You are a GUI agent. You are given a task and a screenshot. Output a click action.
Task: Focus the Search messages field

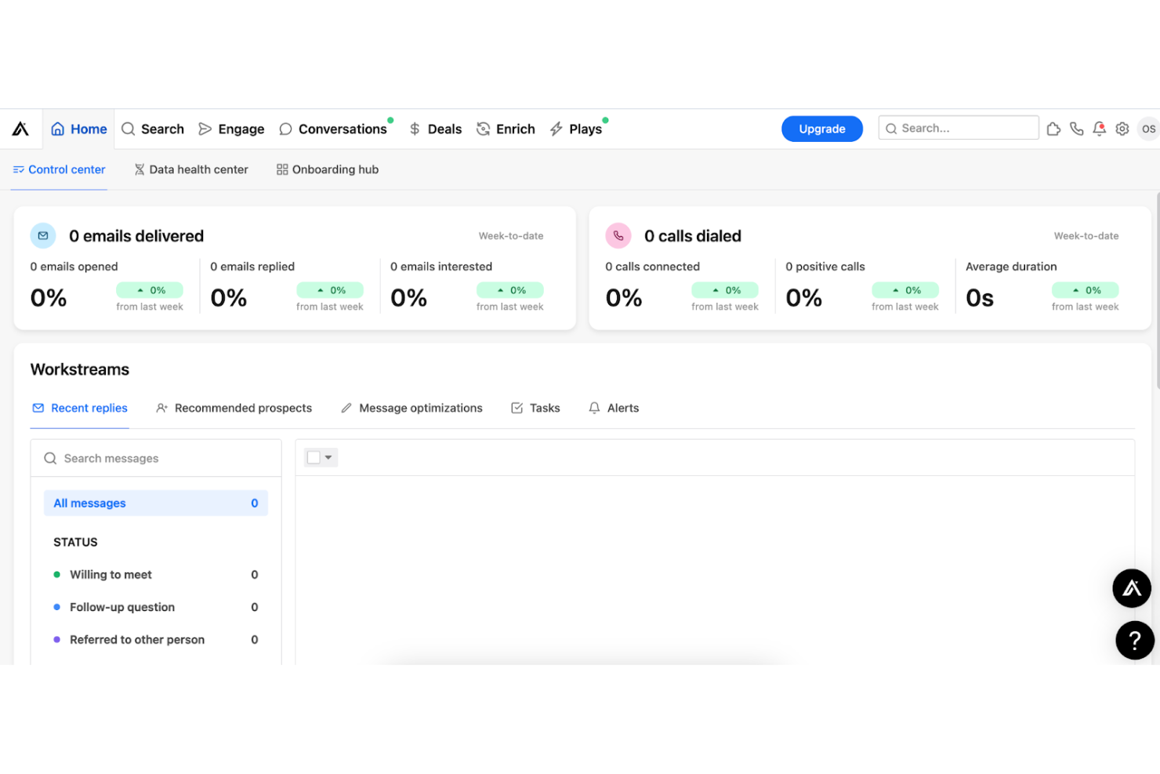156,458
